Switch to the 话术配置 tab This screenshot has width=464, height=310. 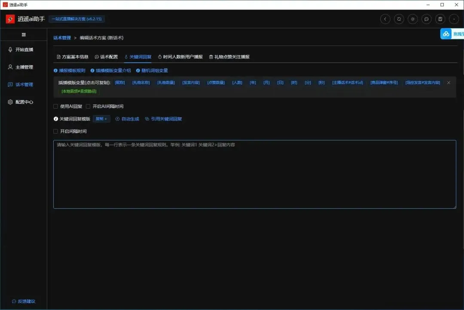click(x=106, y=57)
